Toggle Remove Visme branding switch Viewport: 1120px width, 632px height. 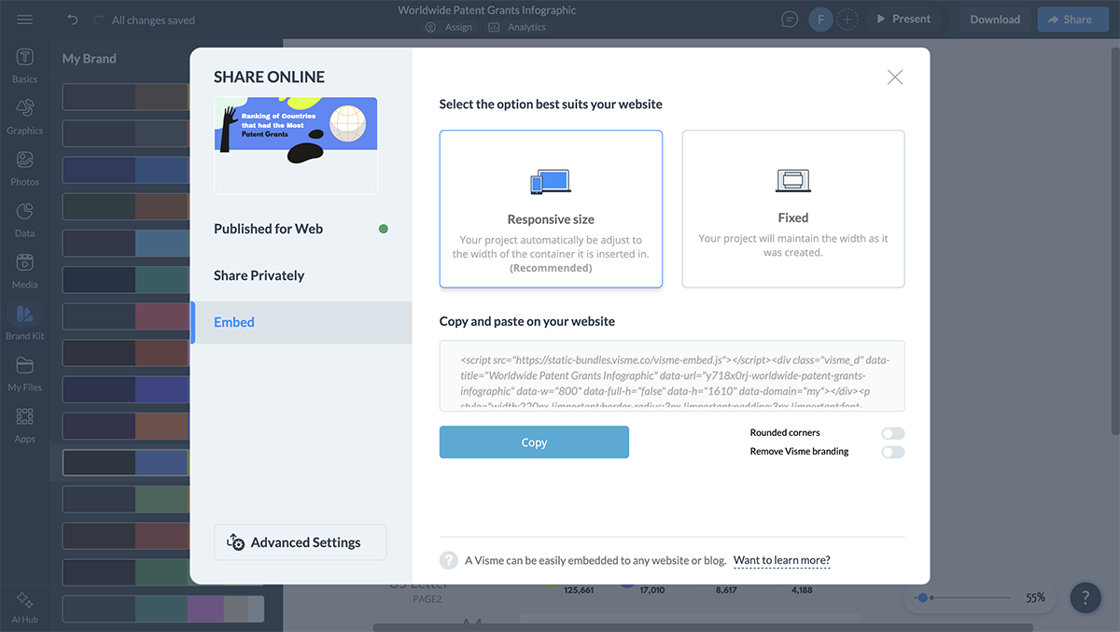(x=893, y=452)
